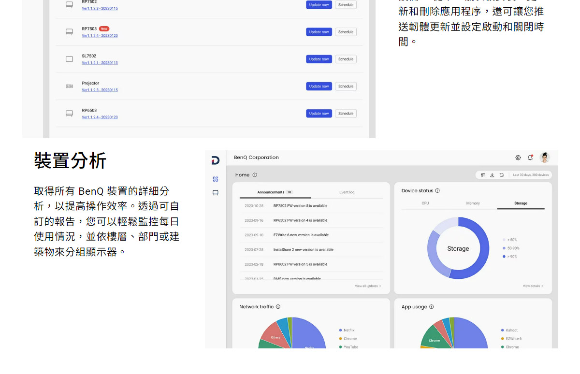Click Schedule button for Projector

[346, 86]
